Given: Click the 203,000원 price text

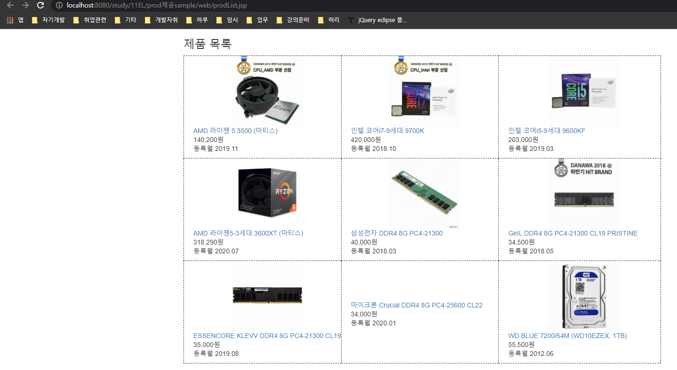Looking at the screenshot, I should pos(523,140).
